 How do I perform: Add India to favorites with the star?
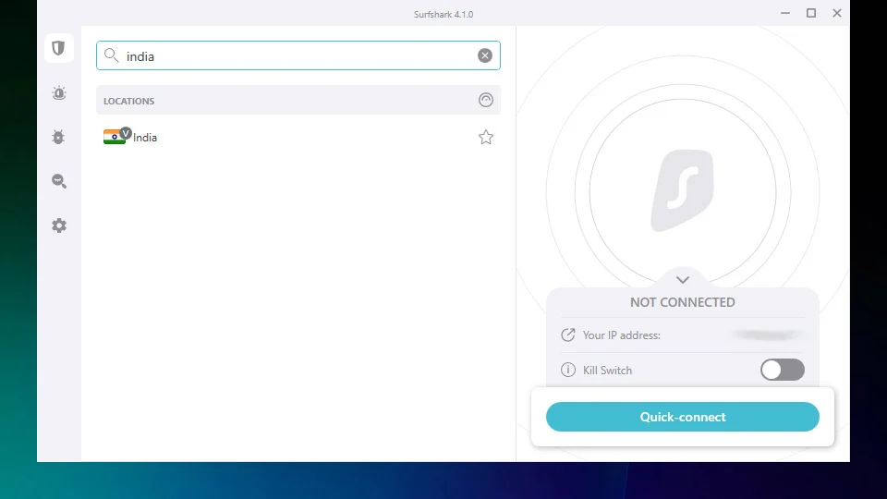[486, 138]
